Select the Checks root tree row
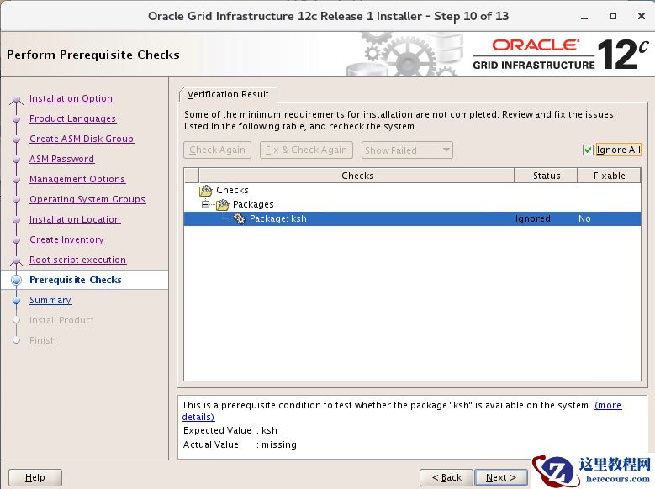 [412, 190]
